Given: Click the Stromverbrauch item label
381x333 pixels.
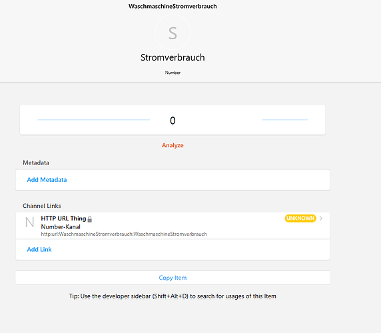Looking at the screenshot, I should pyautogui.click(x=173, y=57).
